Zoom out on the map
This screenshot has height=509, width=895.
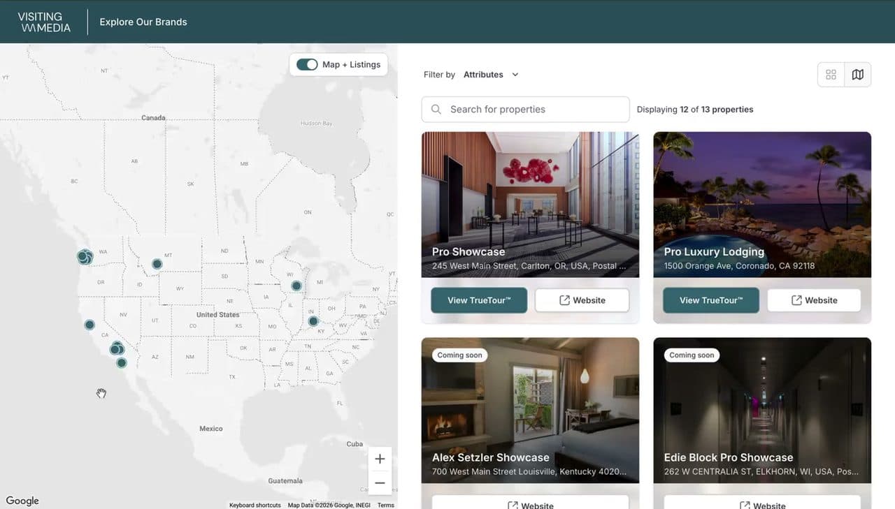coord(380,482)
